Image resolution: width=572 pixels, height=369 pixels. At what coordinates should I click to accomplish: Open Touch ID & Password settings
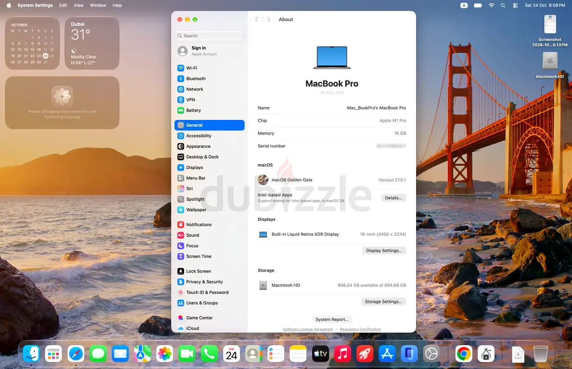click(x=209, y=292)
